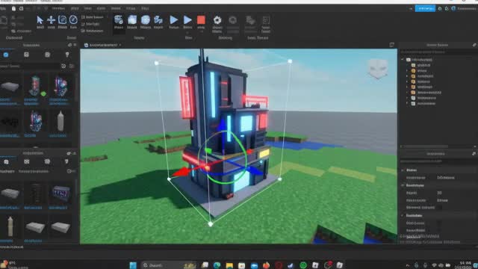Select the purple neon sign thumbnail in lower panel
This screenshot has height=269, width=478.
[60, 193]
